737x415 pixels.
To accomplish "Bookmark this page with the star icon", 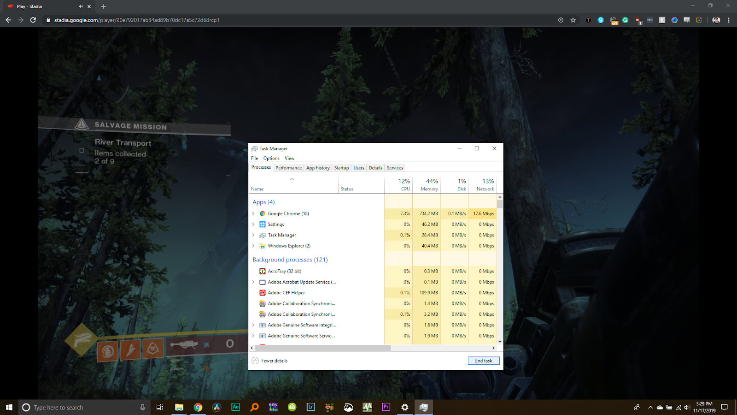I will coord(573,20).
